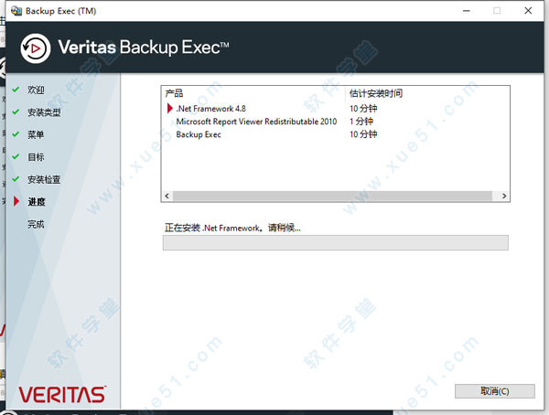Viewport: 549px width, 415px height.
Task: Select the 安装检查 step in sidebar
Action: (x=44, y=179)
